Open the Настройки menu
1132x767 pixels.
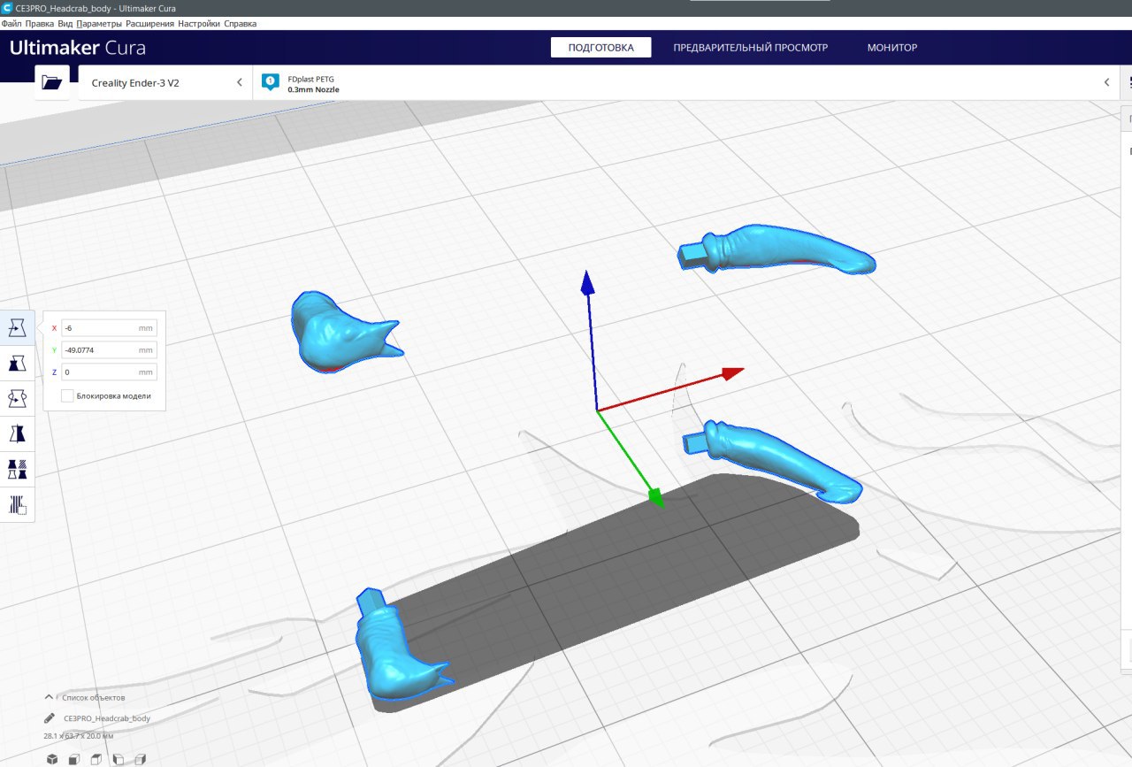click(199, 24)
